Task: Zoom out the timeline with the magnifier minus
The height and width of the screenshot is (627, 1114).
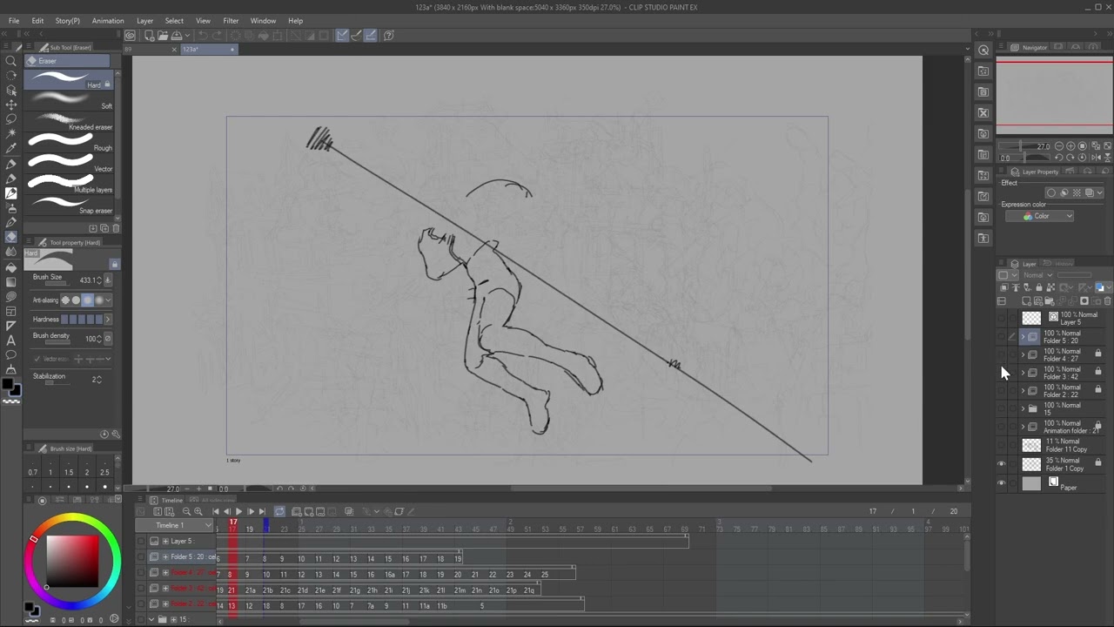Action: coord(186,512)
